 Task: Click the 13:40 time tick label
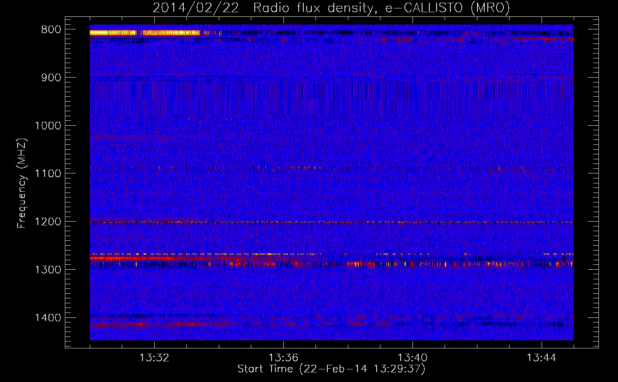point(413,358)
